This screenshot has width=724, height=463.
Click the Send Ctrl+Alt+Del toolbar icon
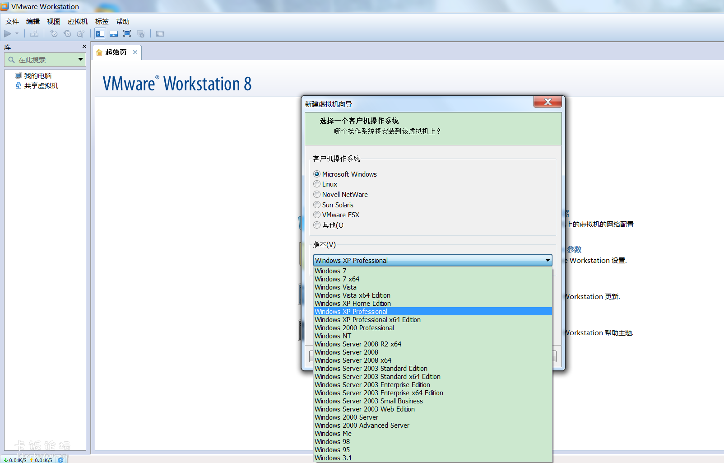pyautogui.click(x=34, y=33)
